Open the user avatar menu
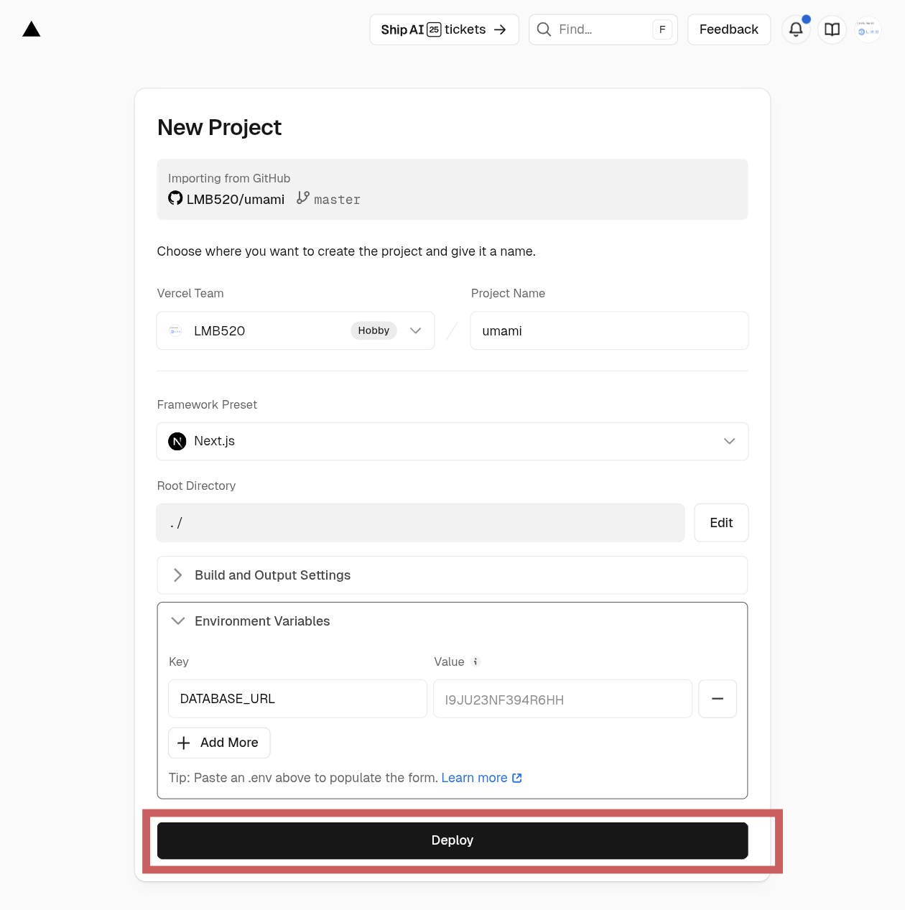This screenshot has width=905, height=910. [x=868, y=29]
